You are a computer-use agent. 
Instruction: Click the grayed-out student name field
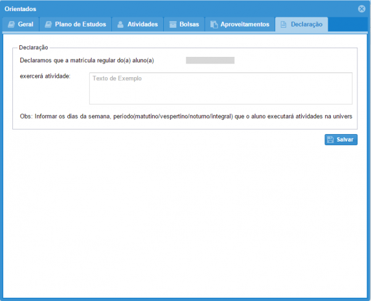pos(210,61)
